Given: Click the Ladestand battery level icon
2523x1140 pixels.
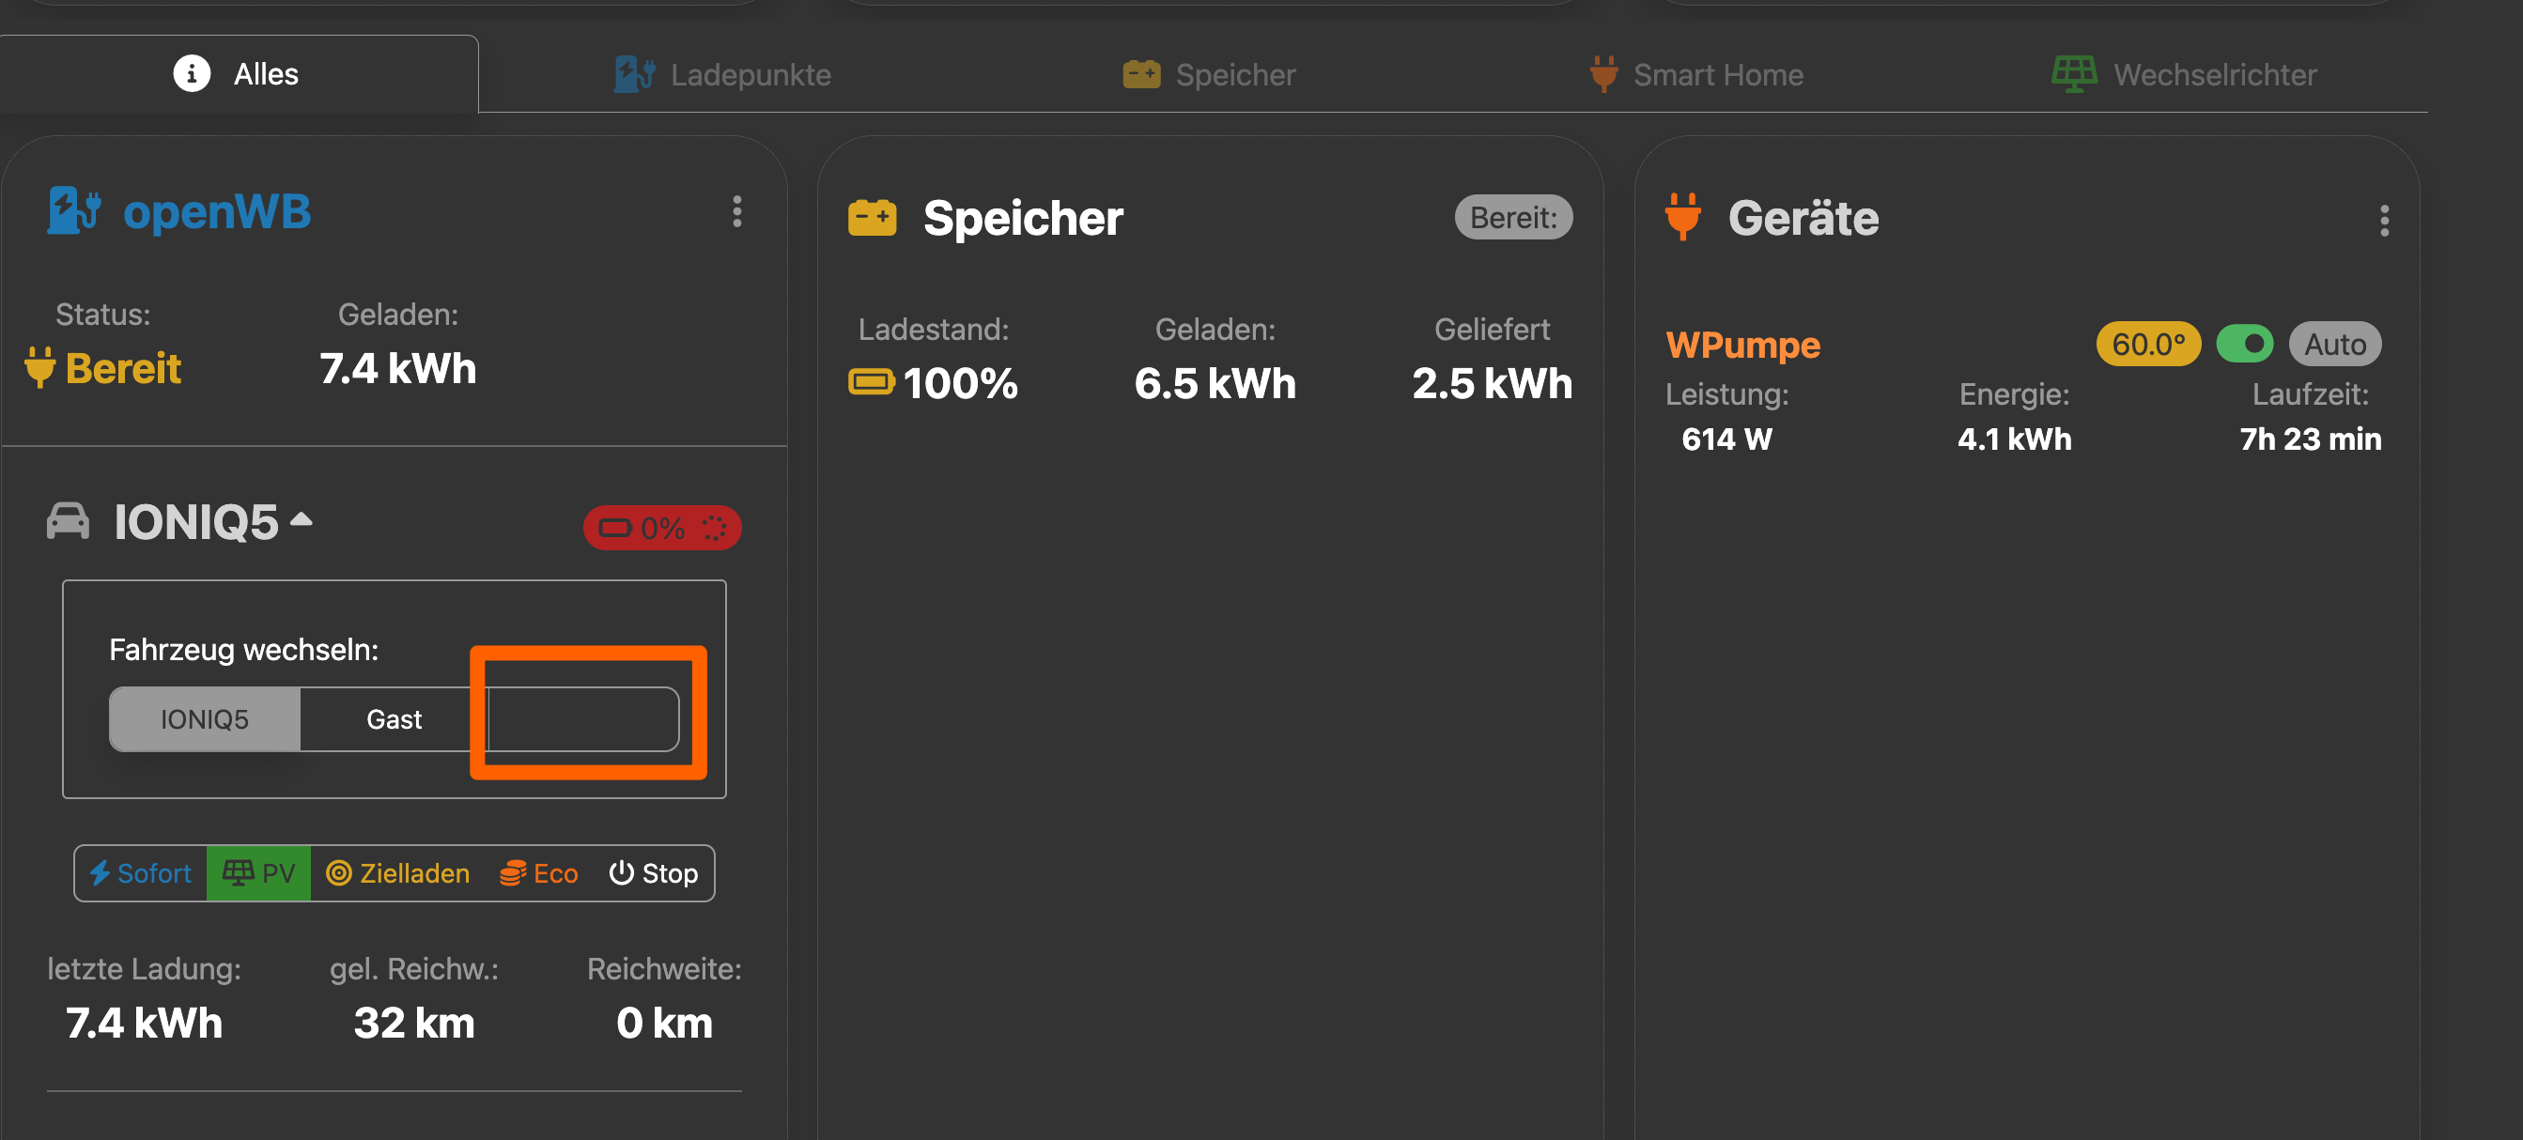Looking at the screenshot, I should [x=870, y=382].
